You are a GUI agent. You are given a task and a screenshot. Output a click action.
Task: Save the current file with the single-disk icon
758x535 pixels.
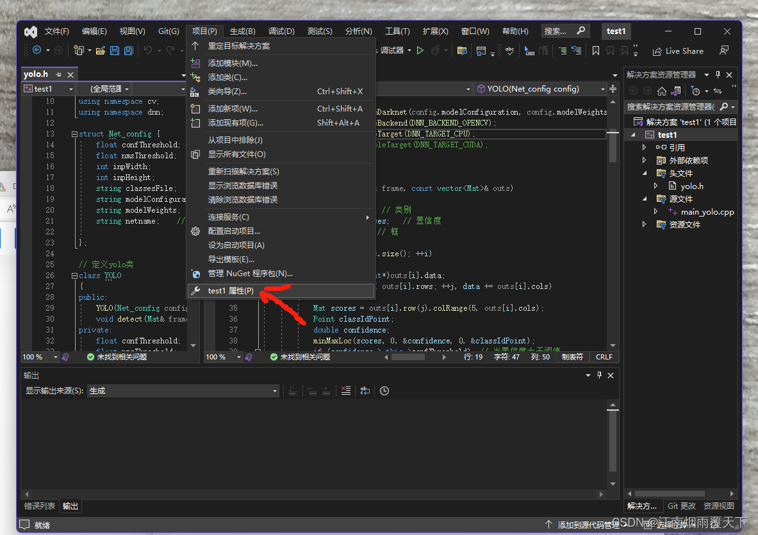pyautogui.click(x=115, y=50)
